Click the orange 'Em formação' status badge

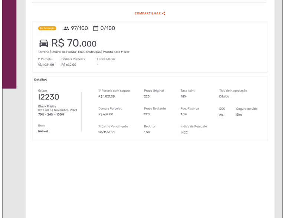[47, 28]
